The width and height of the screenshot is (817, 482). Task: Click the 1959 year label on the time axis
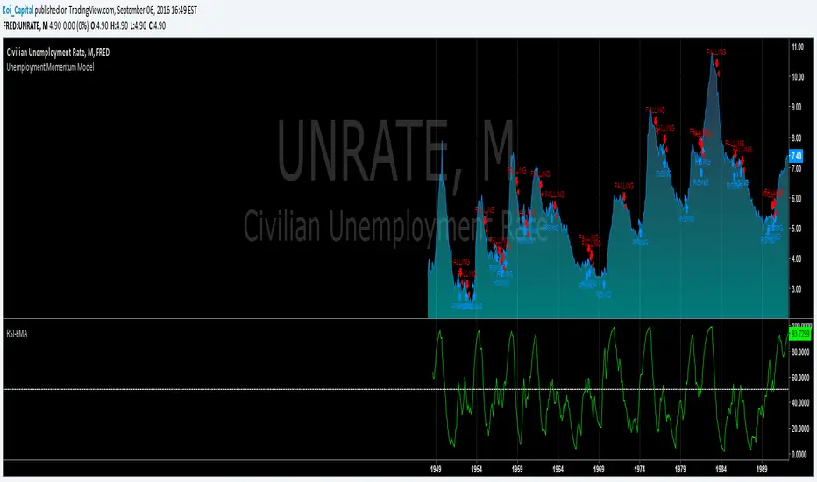[x=517, y=469]
